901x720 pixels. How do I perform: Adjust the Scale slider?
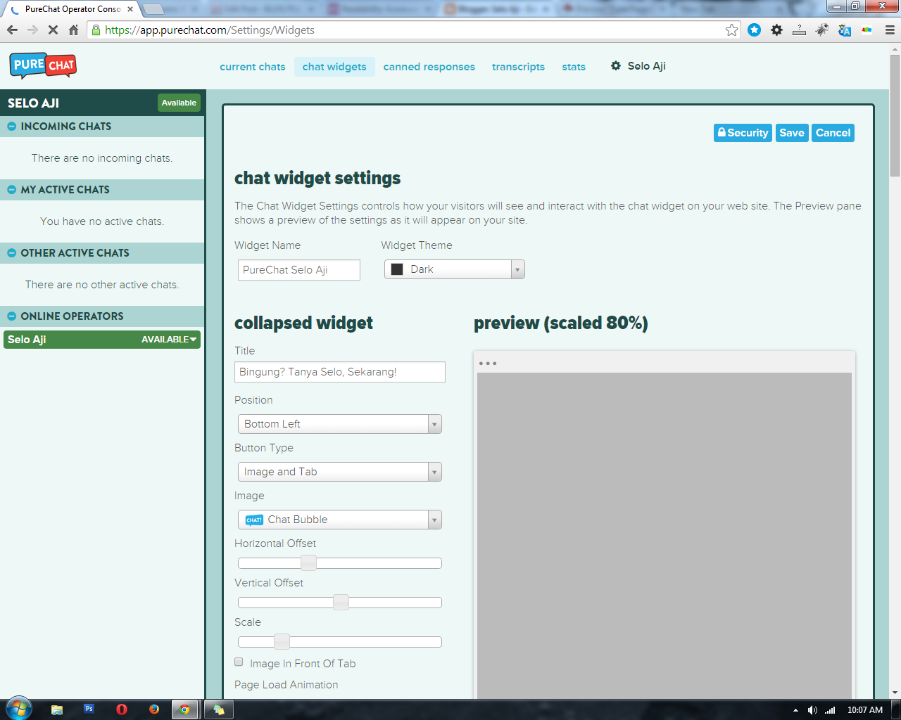tap(282, 641)
